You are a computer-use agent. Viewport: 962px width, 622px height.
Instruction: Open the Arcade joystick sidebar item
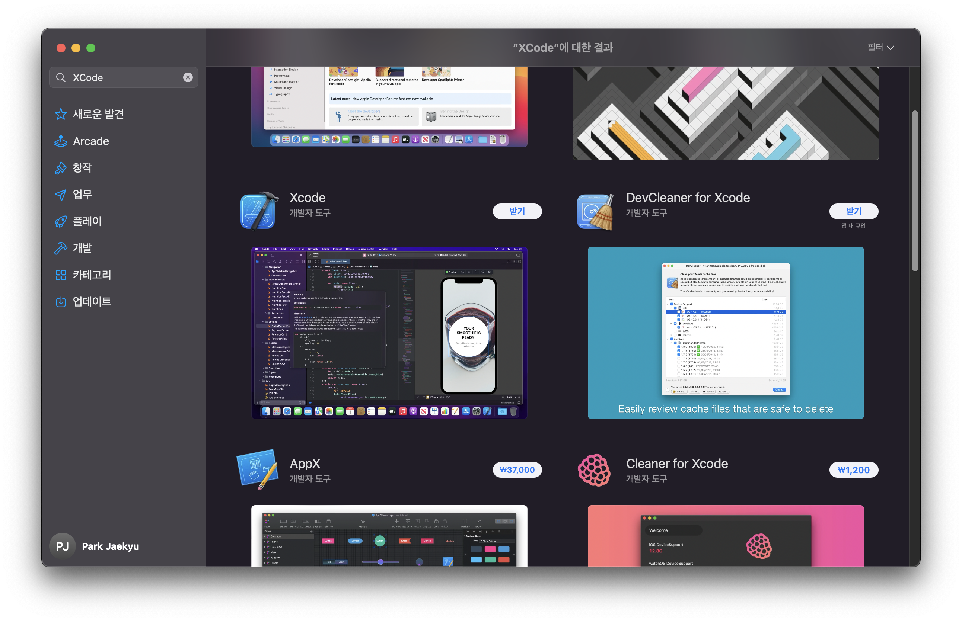point(90,141)
